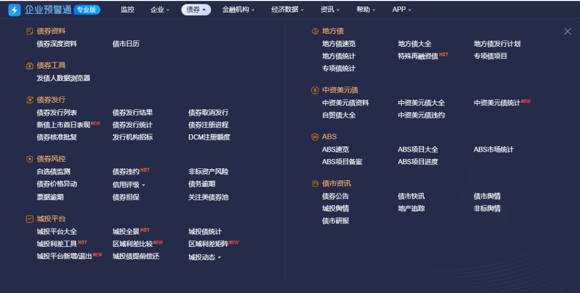Open ABS项目大全
This screenshot has width=580, height=293.
coord(418,149)
